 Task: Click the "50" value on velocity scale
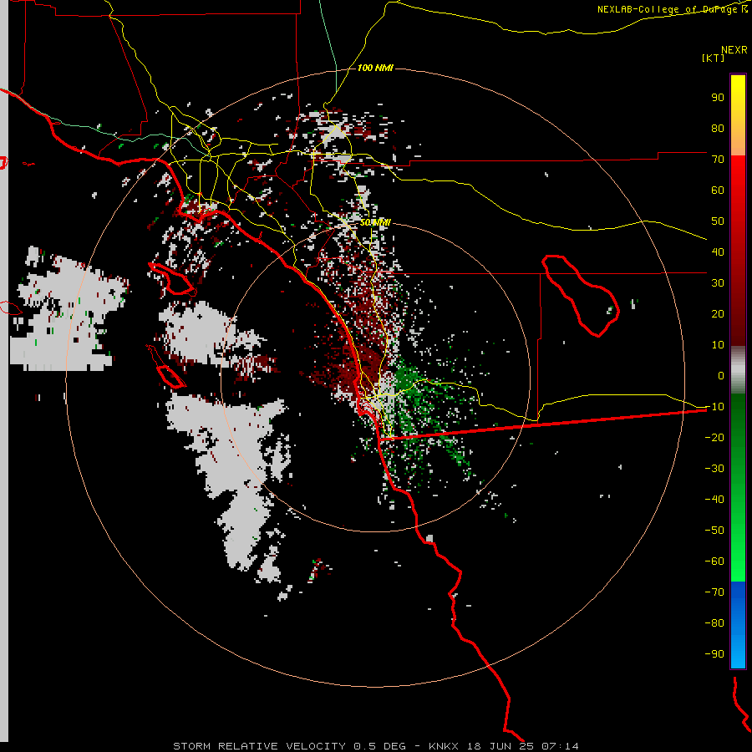(718, 221)
